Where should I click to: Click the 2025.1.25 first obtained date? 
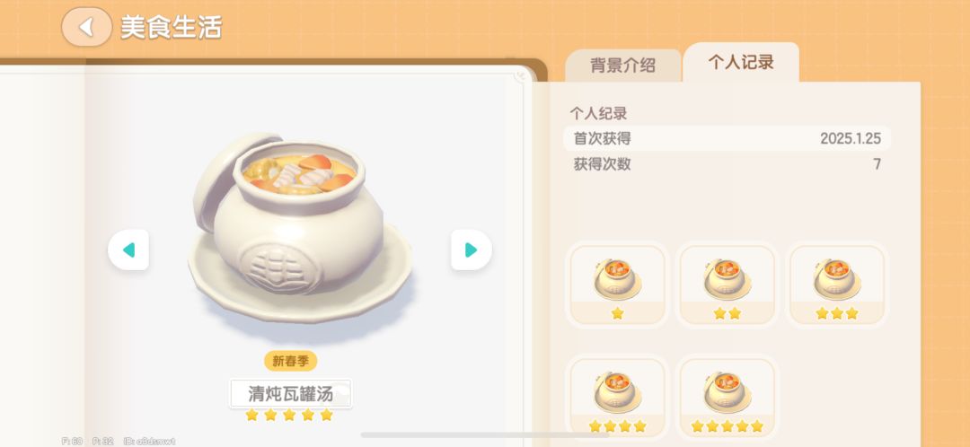(x=851, y=138)
